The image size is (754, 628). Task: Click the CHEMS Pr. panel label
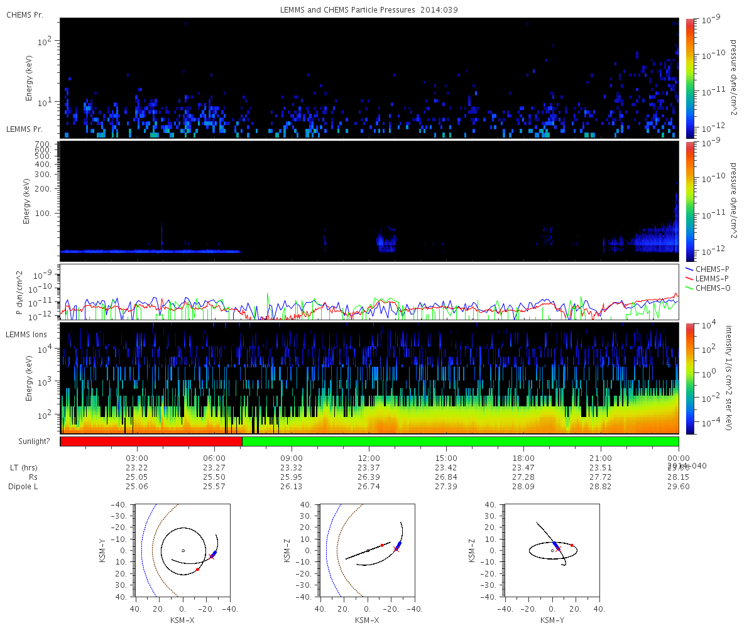pos(25,14)
